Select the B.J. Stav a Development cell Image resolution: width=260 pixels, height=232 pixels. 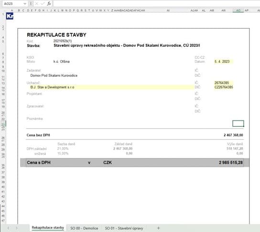tap(110, 87)
